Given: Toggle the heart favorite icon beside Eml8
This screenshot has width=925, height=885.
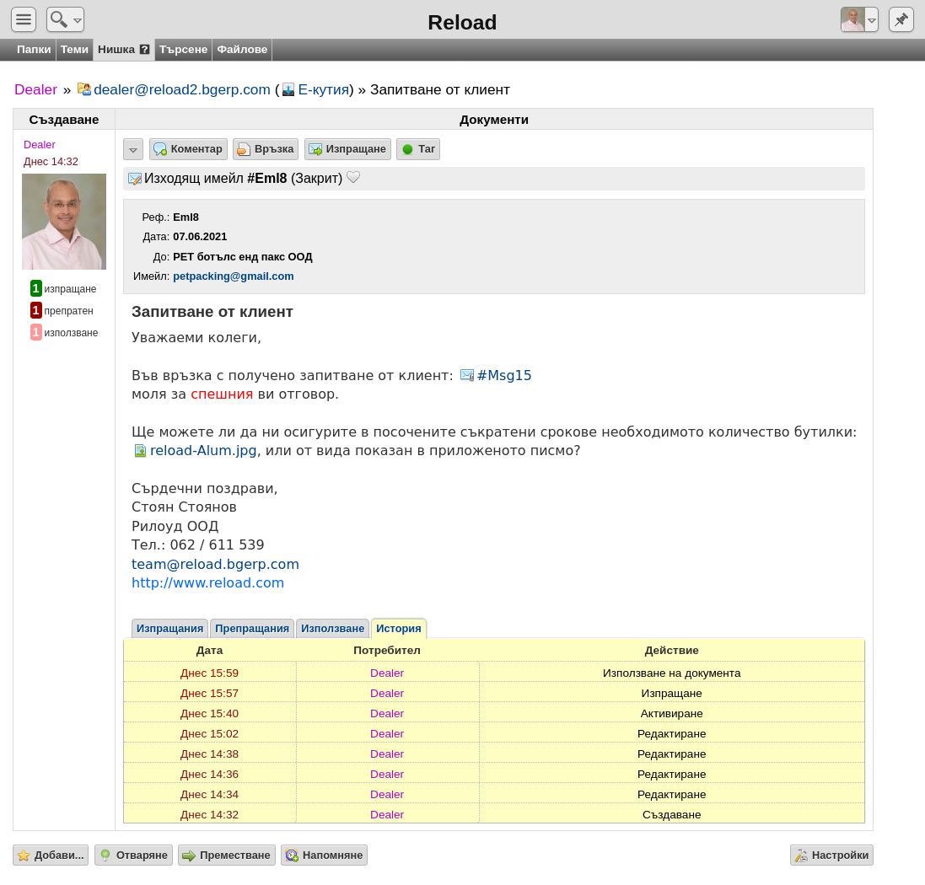Looking at the screenshot, I should point(352,178).
